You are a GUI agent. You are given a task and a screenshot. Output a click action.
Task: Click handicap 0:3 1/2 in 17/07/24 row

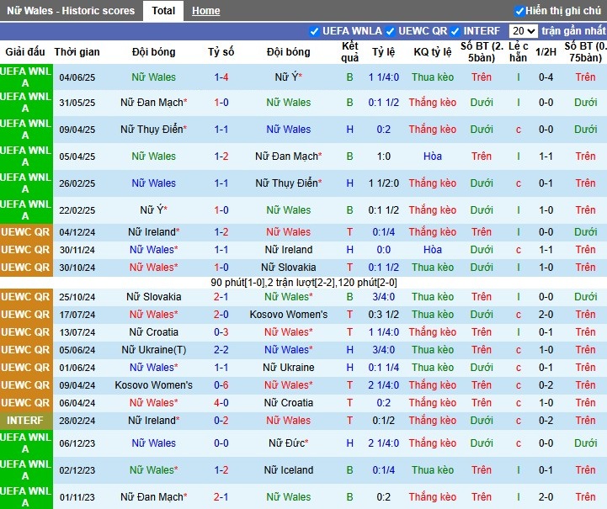tap(384, 315)
